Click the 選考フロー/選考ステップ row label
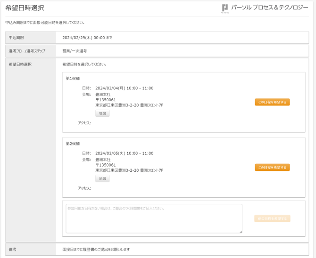Image resolution: width=316 pixels, height=258 pixels. point(27,51)
